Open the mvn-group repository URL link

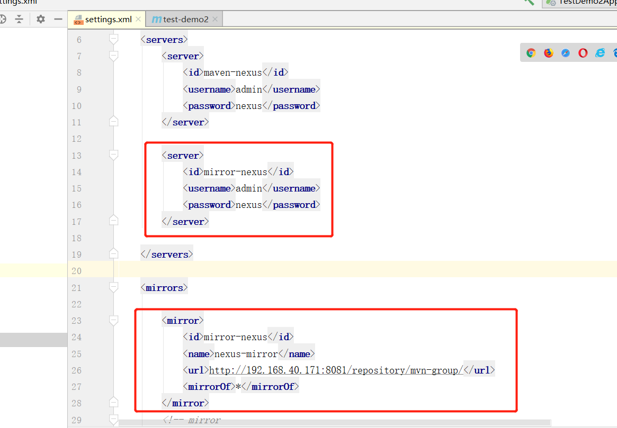pyautogui.click(x=336, y=370)
